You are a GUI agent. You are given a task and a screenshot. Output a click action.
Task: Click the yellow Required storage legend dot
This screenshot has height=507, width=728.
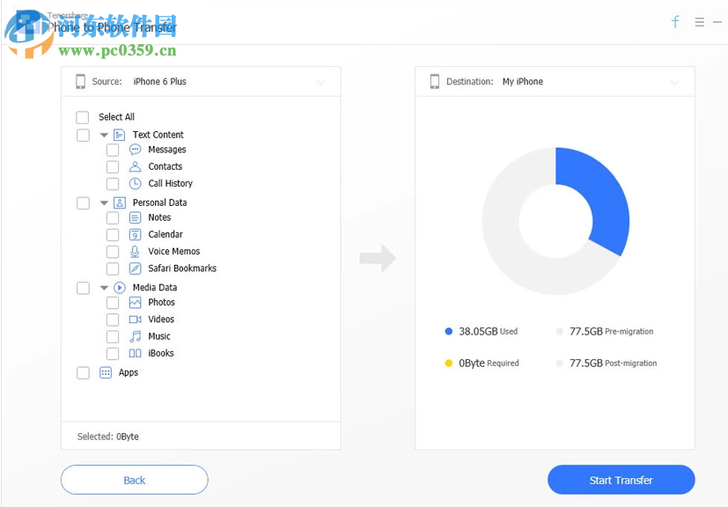click(448, 363)
